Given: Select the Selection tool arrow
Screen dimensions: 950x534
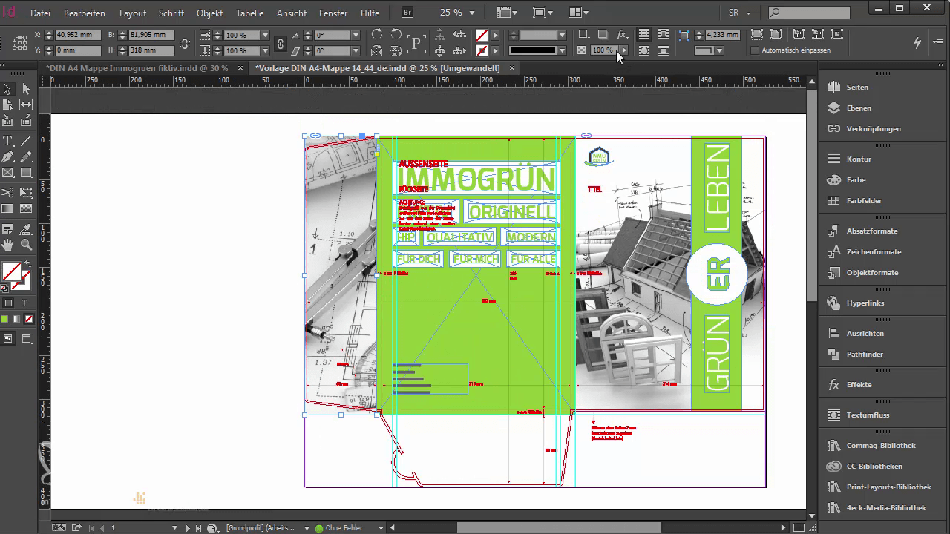Looking at the screenshot, I should [8, 89].
